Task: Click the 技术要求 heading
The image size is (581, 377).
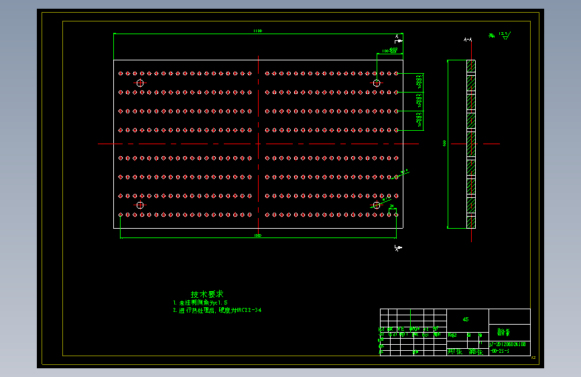Action: click(207, 294)
